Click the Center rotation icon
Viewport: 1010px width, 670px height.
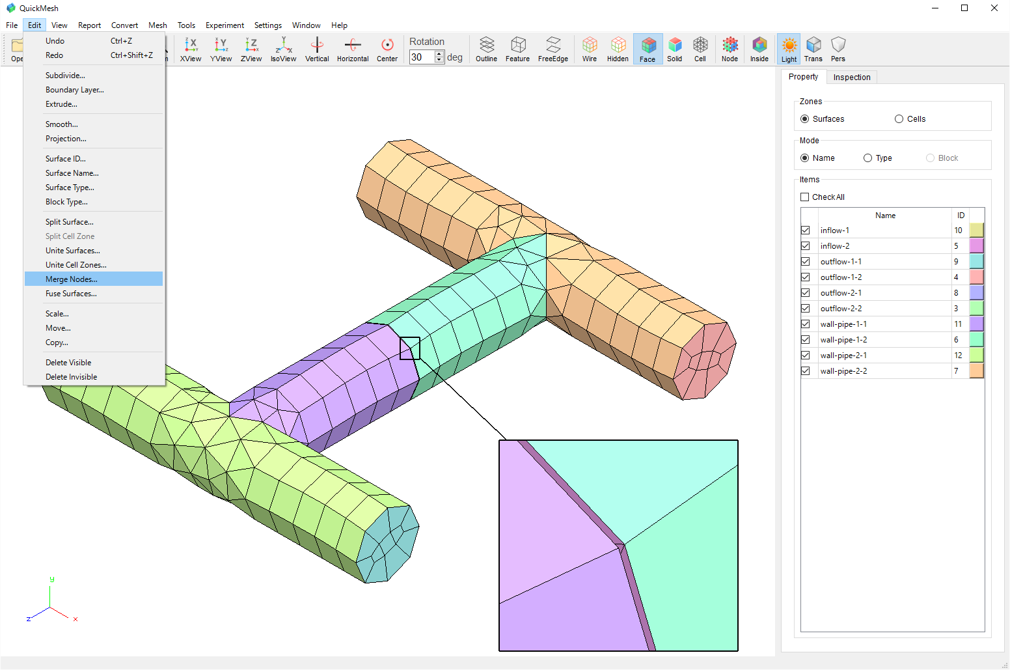tap(387, 49)
